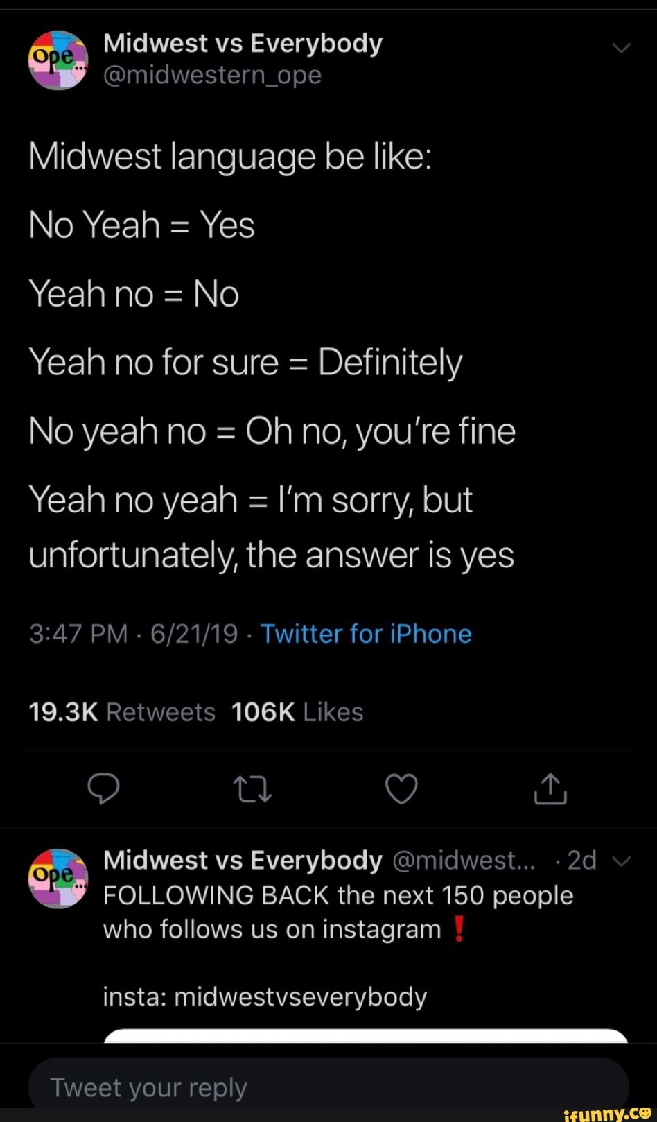Open the reply composer icon
The height and width of the screenshot is (1122, 657).
click(105, 788)
